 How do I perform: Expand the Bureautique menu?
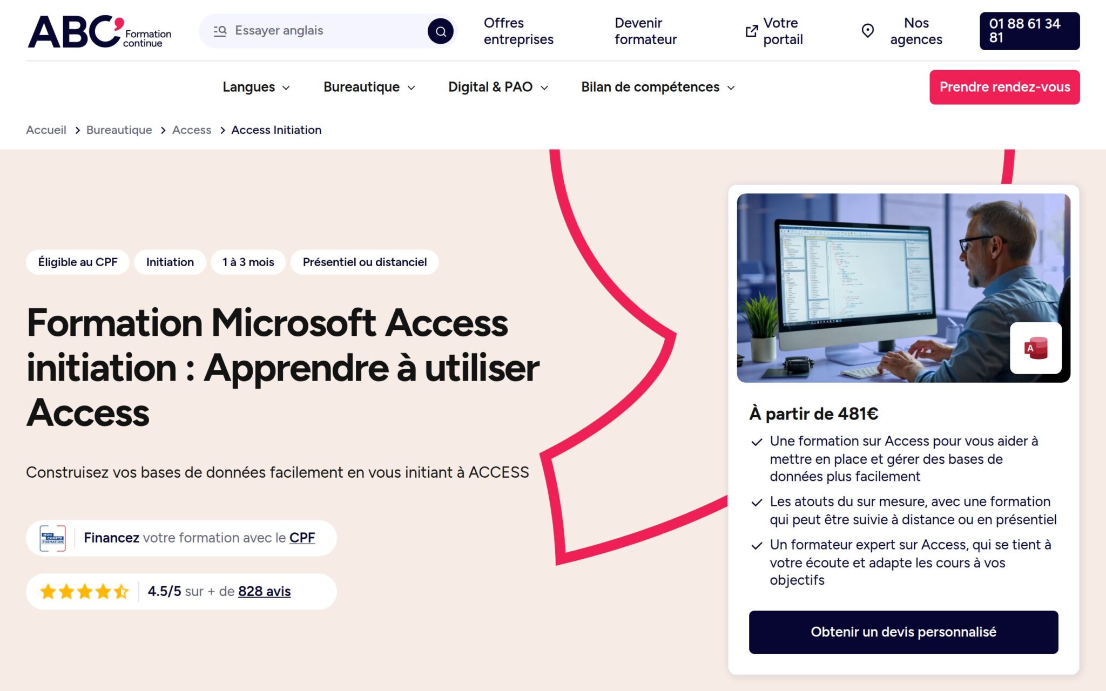369,87
